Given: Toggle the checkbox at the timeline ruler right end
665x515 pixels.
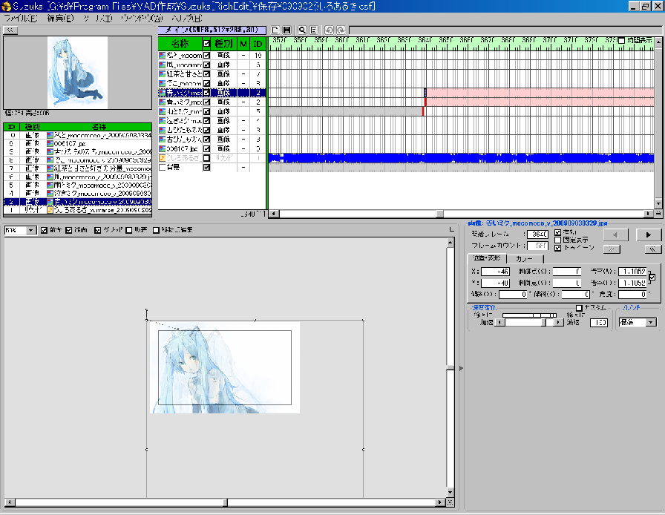Looking at the screenshot, I should click(x=622, y=40).
